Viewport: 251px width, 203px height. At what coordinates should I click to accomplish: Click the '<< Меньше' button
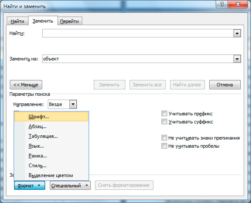(x=26, y=85)
